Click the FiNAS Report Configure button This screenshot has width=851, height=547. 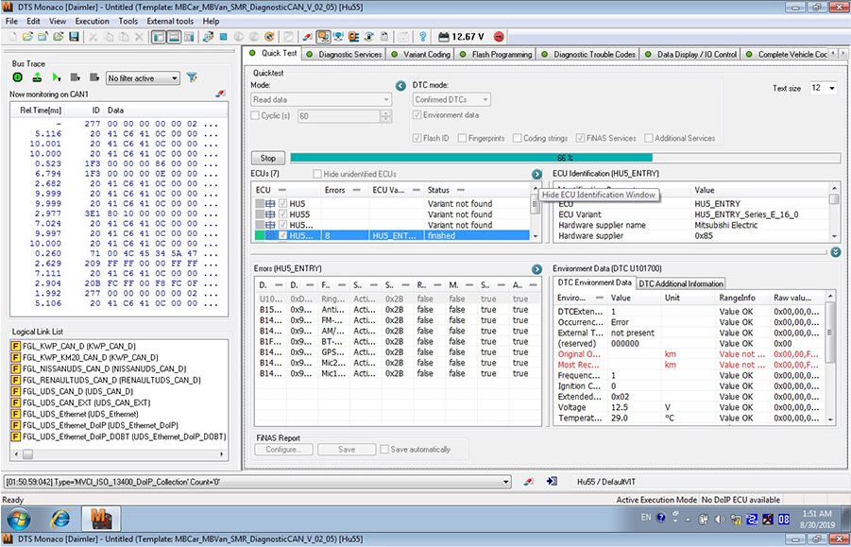click(284, 450)
